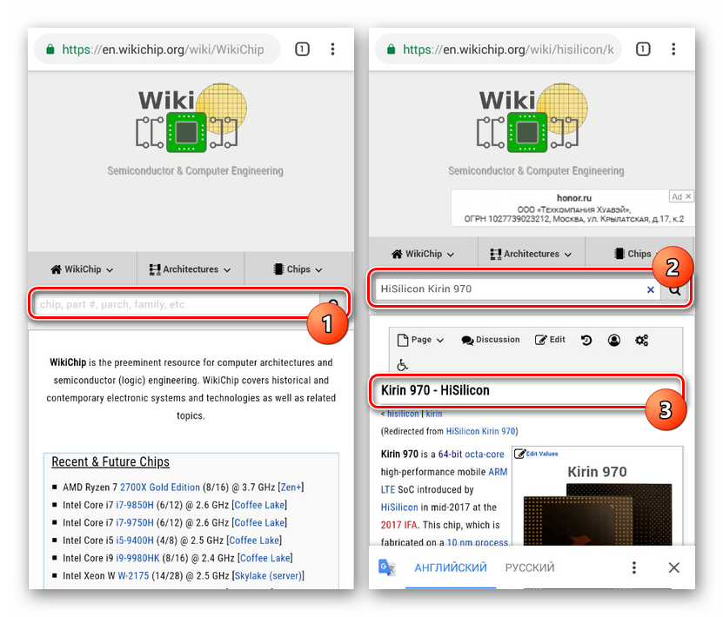This screenshot has width=723, height=617.
Task: Clear the search text with X icon
Action: 651,289
